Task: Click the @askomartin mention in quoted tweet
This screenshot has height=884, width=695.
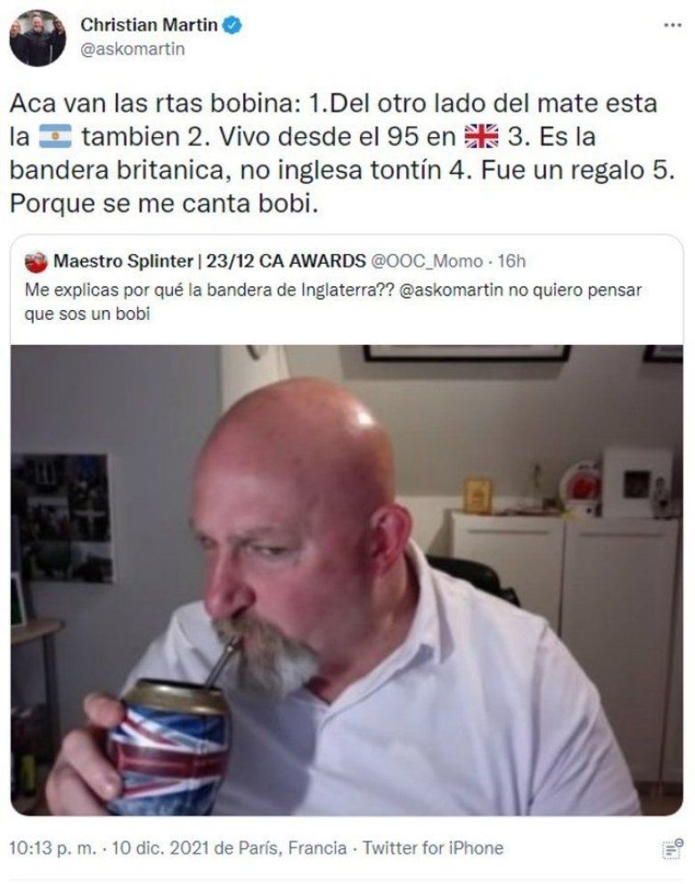Action: click(x=451, y=290)
